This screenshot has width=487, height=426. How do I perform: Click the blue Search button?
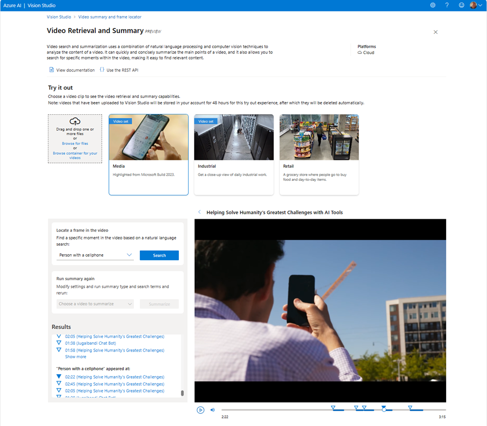(x=159, y=255)
